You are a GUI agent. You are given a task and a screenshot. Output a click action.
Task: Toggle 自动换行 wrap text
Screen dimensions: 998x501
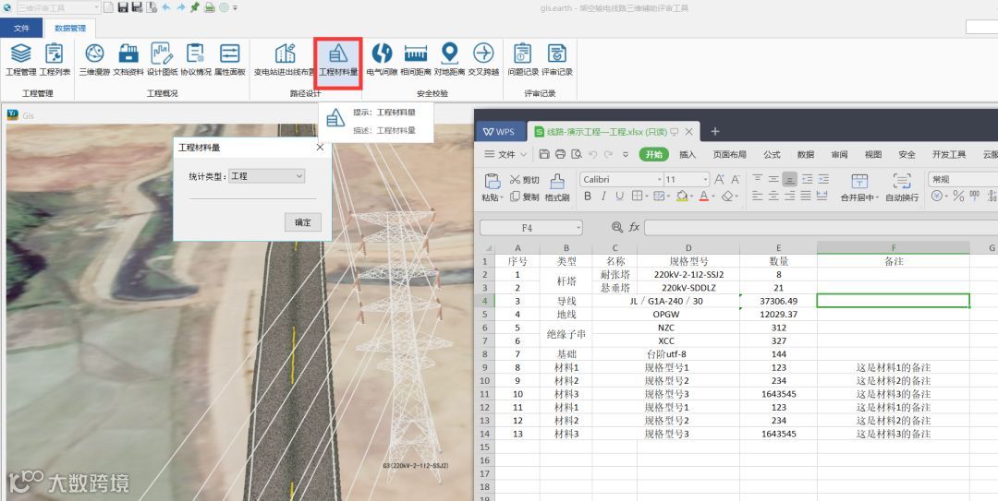click(x=902, y=187)
